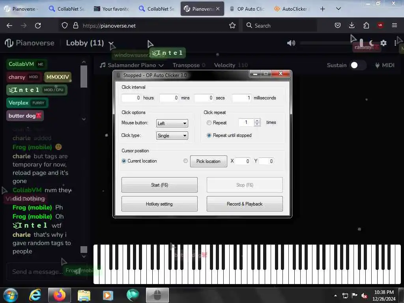Focus the Send a message field
This screenshot has height=303, width=404.
pos(47,271)
